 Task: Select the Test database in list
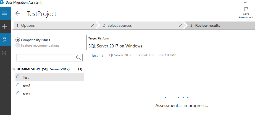coord(26,77)
